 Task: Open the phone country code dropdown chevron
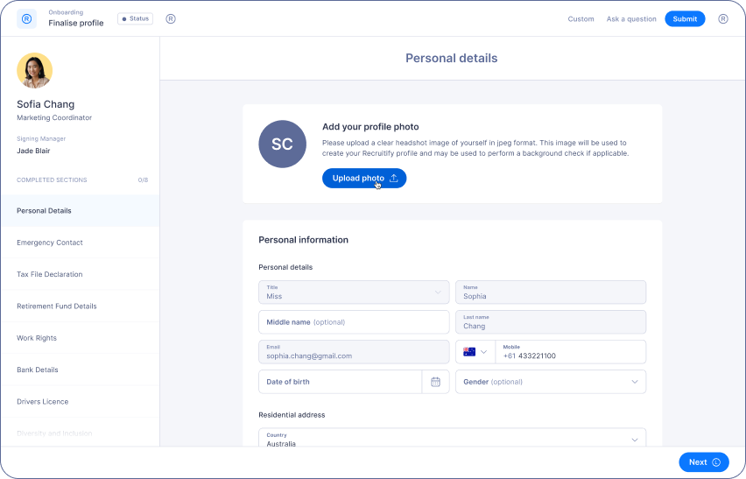pos(483,352)
